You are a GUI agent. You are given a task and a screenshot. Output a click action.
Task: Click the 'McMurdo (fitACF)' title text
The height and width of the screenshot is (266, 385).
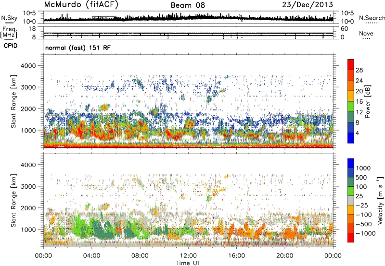[x=81, y=5]
